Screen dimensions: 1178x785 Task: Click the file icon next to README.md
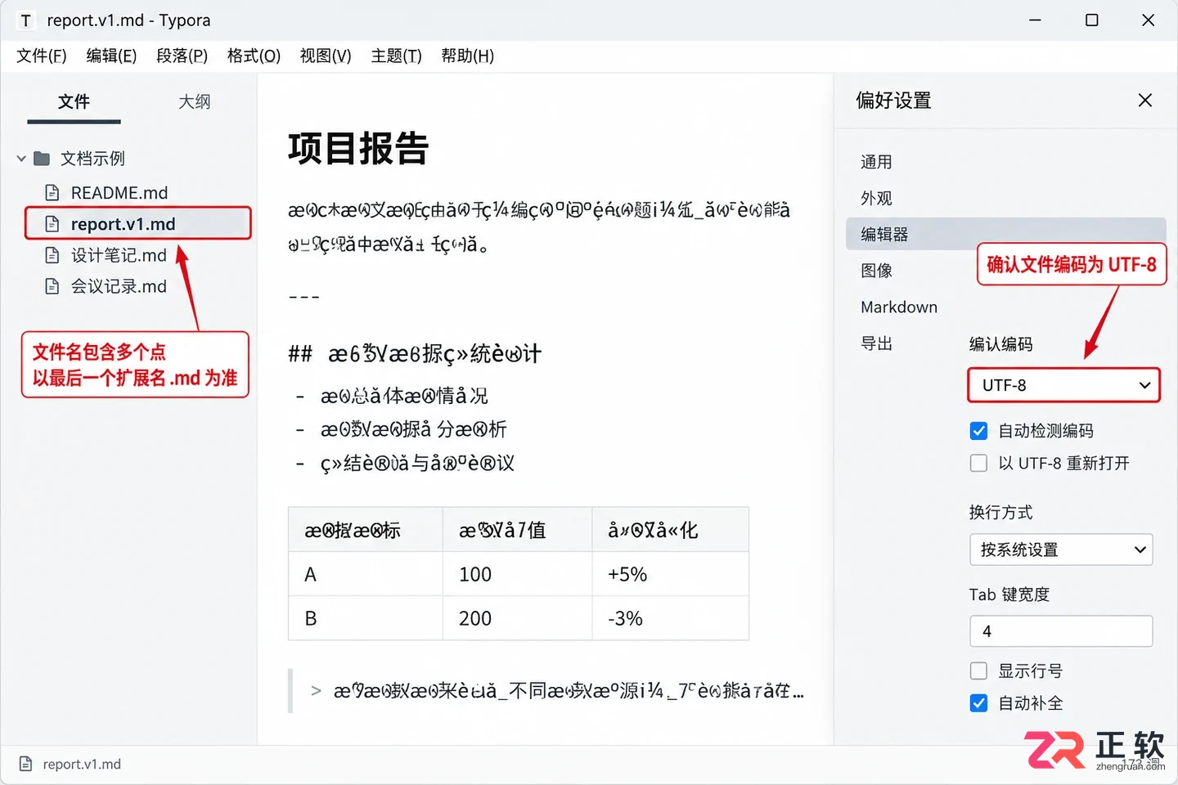[52, 193]
